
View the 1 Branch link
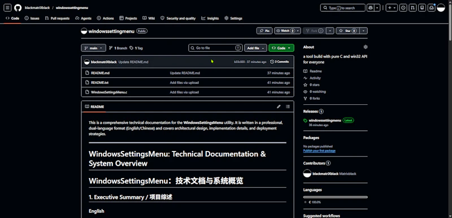coord(118,48)
